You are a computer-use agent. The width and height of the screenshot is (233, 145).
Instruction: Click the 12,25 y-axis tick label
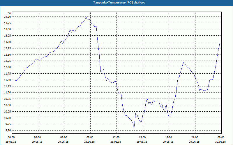(x=8, y=61)
